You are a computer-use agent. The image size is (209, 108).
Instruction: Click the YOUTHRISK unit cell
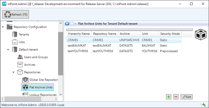[x=150, y=51]
